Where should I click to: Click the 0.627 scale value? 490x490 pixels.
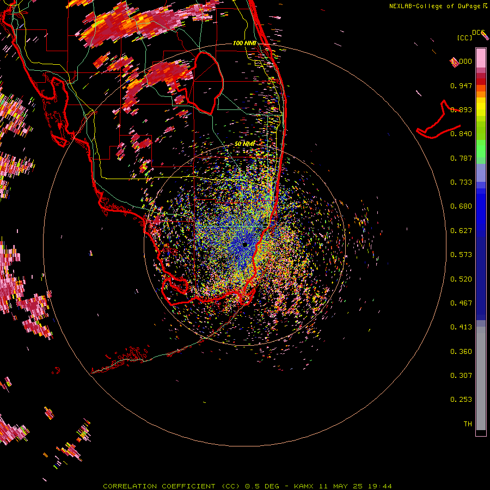pyautogui.click(x=461, y=231)
